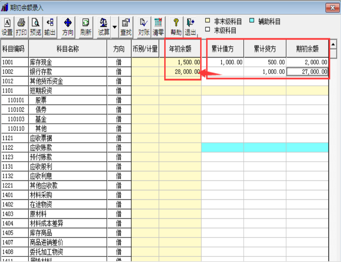Run 试算 (Trial Balance) from the toolbar

click(103, 27)
